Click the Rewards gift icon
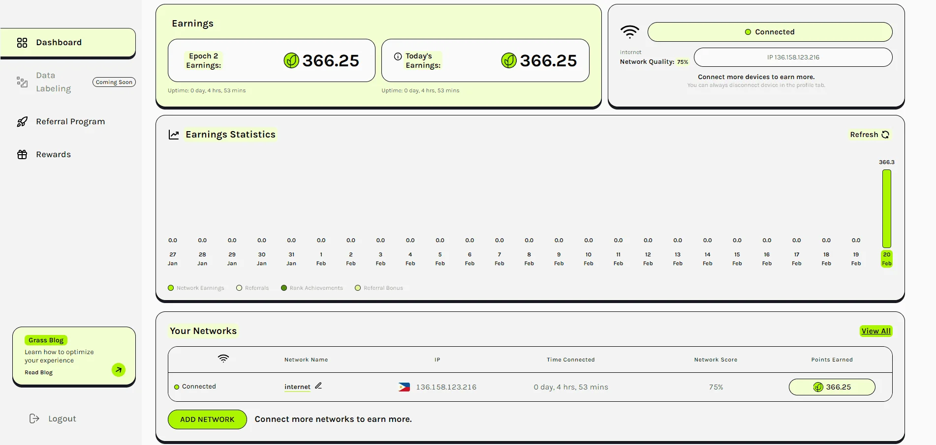Viewport: 936px width, 445px height. tap(22, 155)
